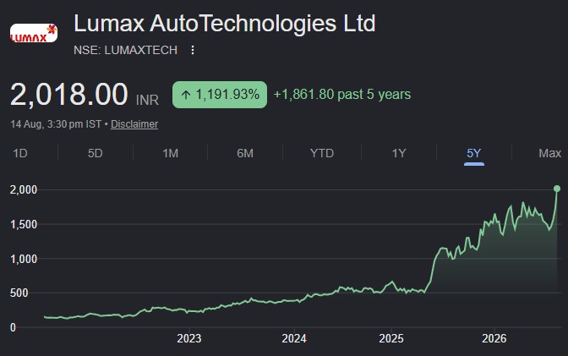Click the 2,000 y-axis label
The height and width of the screenshot is (356, 568).
pos(24,190)
